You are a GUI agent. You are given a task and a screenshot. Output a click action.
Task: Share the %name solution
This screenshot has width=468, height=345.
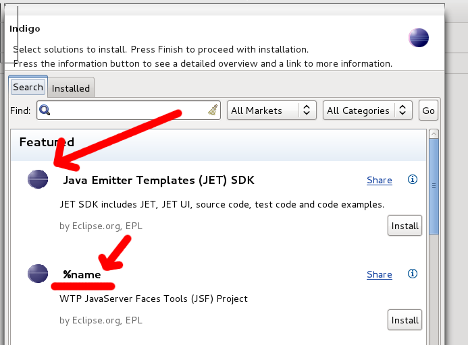coord(380,274)
